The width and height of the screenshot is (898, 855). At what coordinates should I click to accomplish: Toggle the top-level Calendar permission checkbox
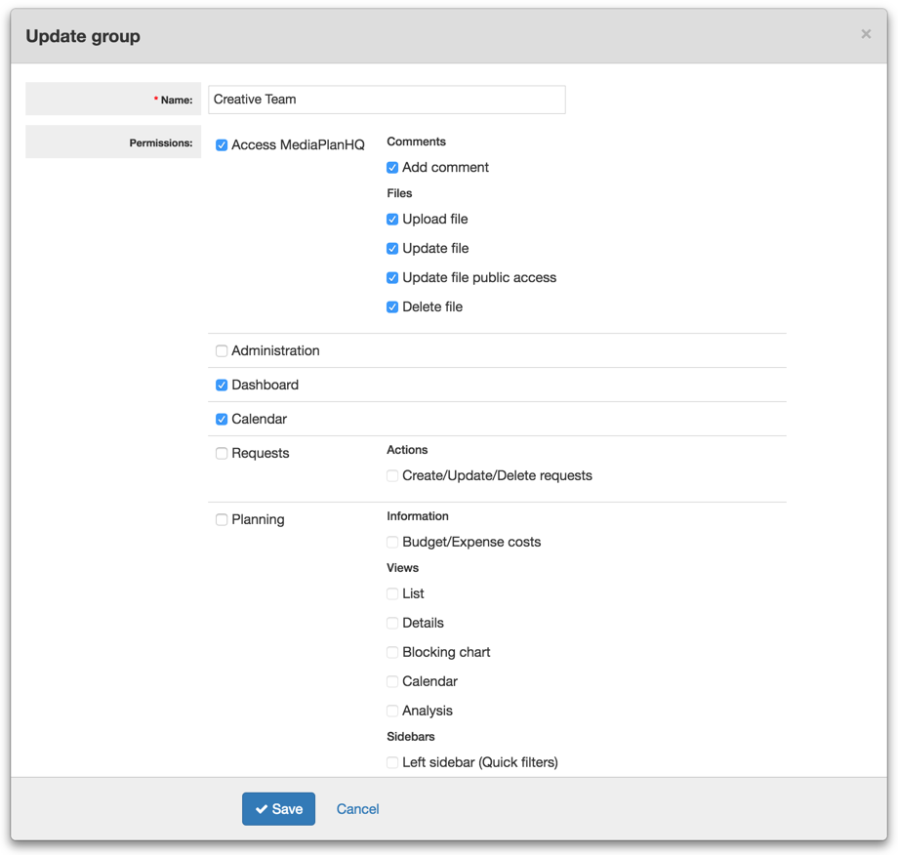click(x=222, y=420)
